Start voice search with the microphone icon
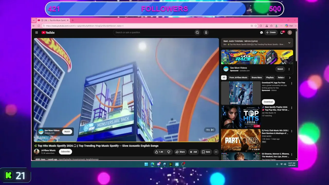This screenshot has width=329, height=185. pyautogui.click(x=206, y=33)
